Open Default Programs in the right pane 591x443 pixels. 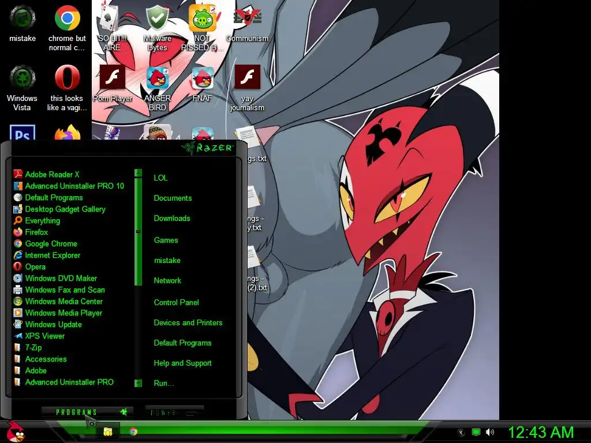(x=182, y=343)
